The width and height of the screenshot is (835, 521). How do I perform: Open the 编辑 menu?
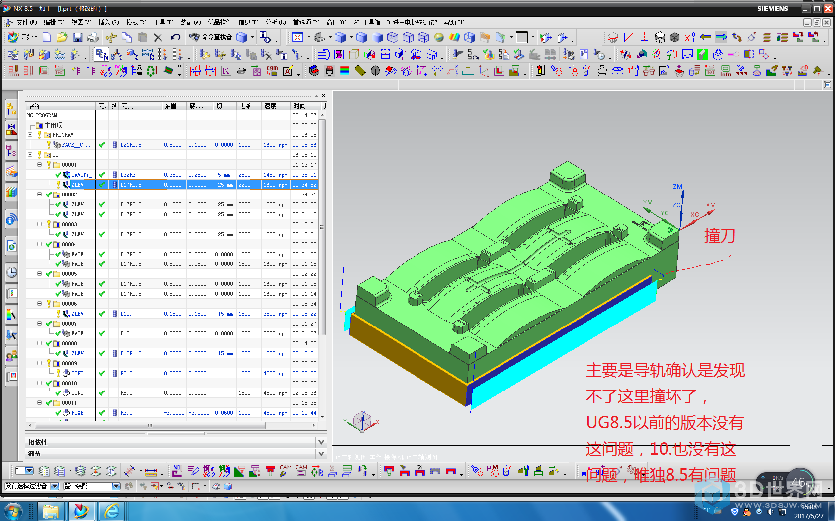tap(54, 22)
